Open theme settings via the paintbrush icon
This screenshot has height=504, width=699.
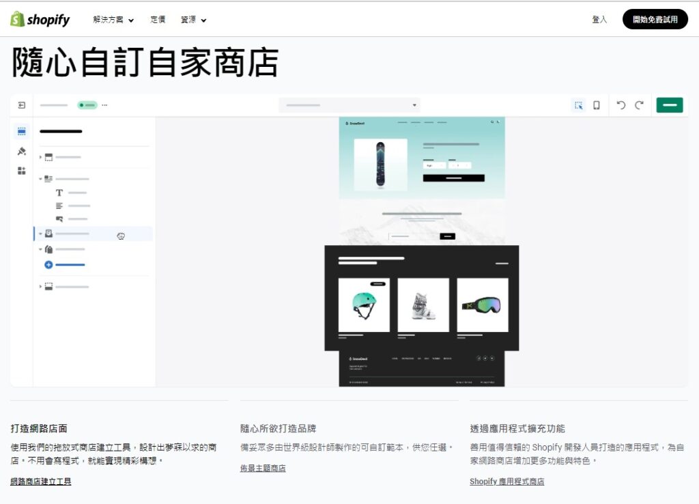click(x=22, y=151)
